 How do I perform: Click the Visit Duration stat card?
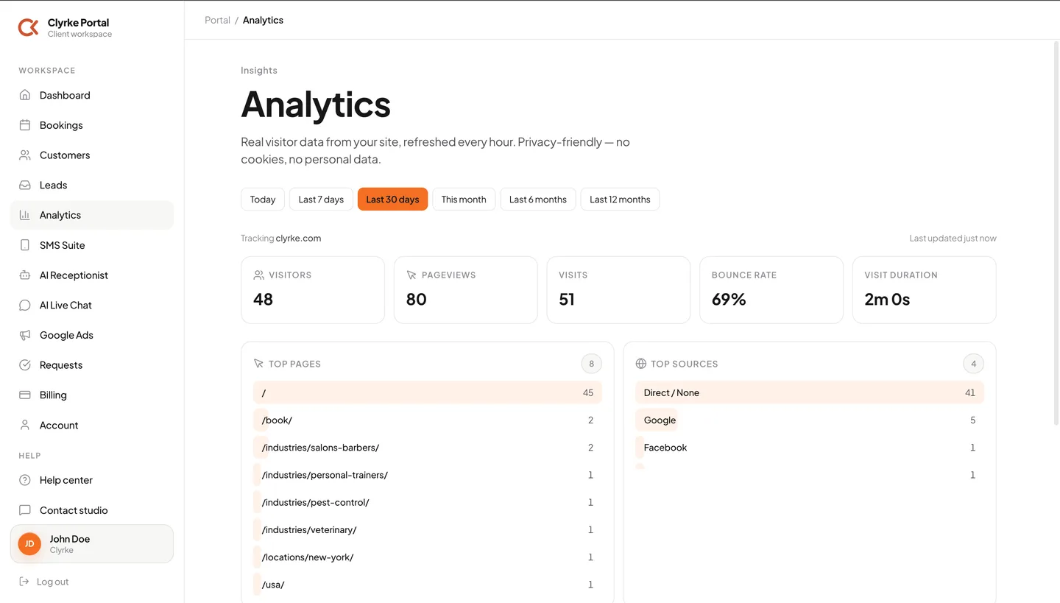pyautogui.click(x=925, y=290)
